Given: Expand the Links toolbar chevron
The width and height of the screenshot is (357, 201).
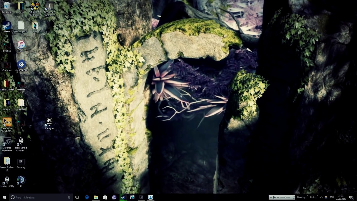Looking at the screenshot, I should [317, 196].
